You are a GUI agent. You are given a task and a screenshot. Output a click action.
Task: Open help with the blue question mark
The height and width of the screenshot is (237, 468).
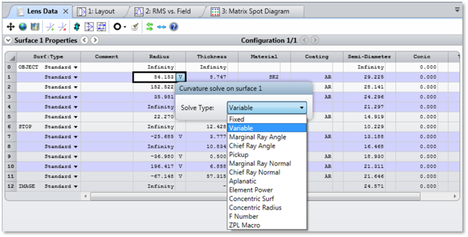point(174,27)
